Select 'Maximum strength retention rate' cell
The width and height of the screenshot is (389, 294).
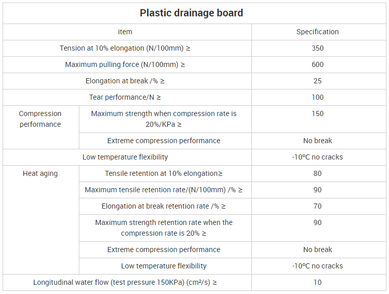point(164,228)
